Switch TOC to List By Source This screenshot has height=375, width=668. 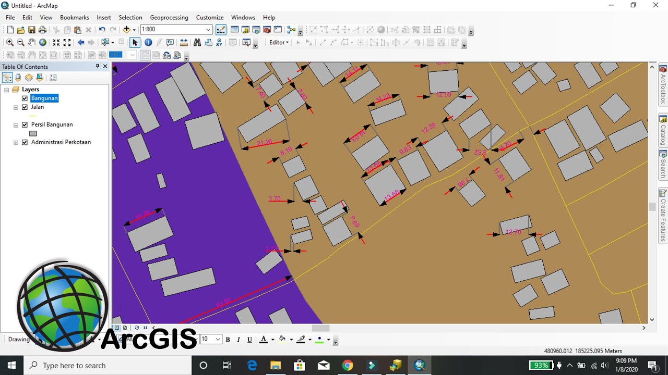point(18,78)
